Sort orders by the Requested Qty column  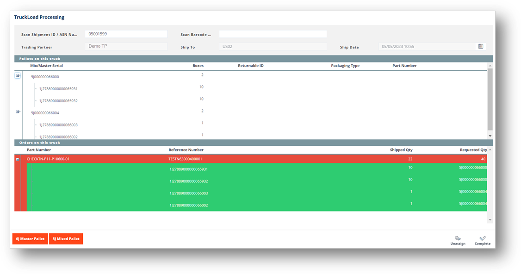473,149
